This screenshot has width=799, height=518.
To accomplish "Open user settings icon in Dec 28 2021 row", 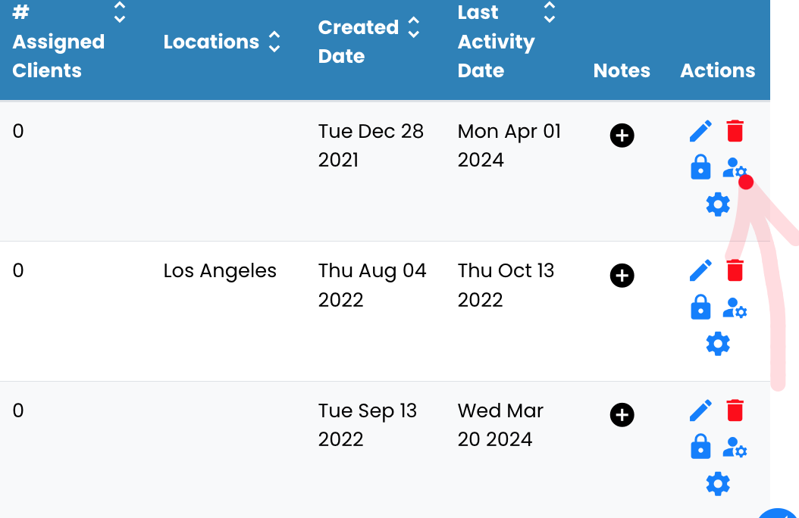I will point(734,168).
